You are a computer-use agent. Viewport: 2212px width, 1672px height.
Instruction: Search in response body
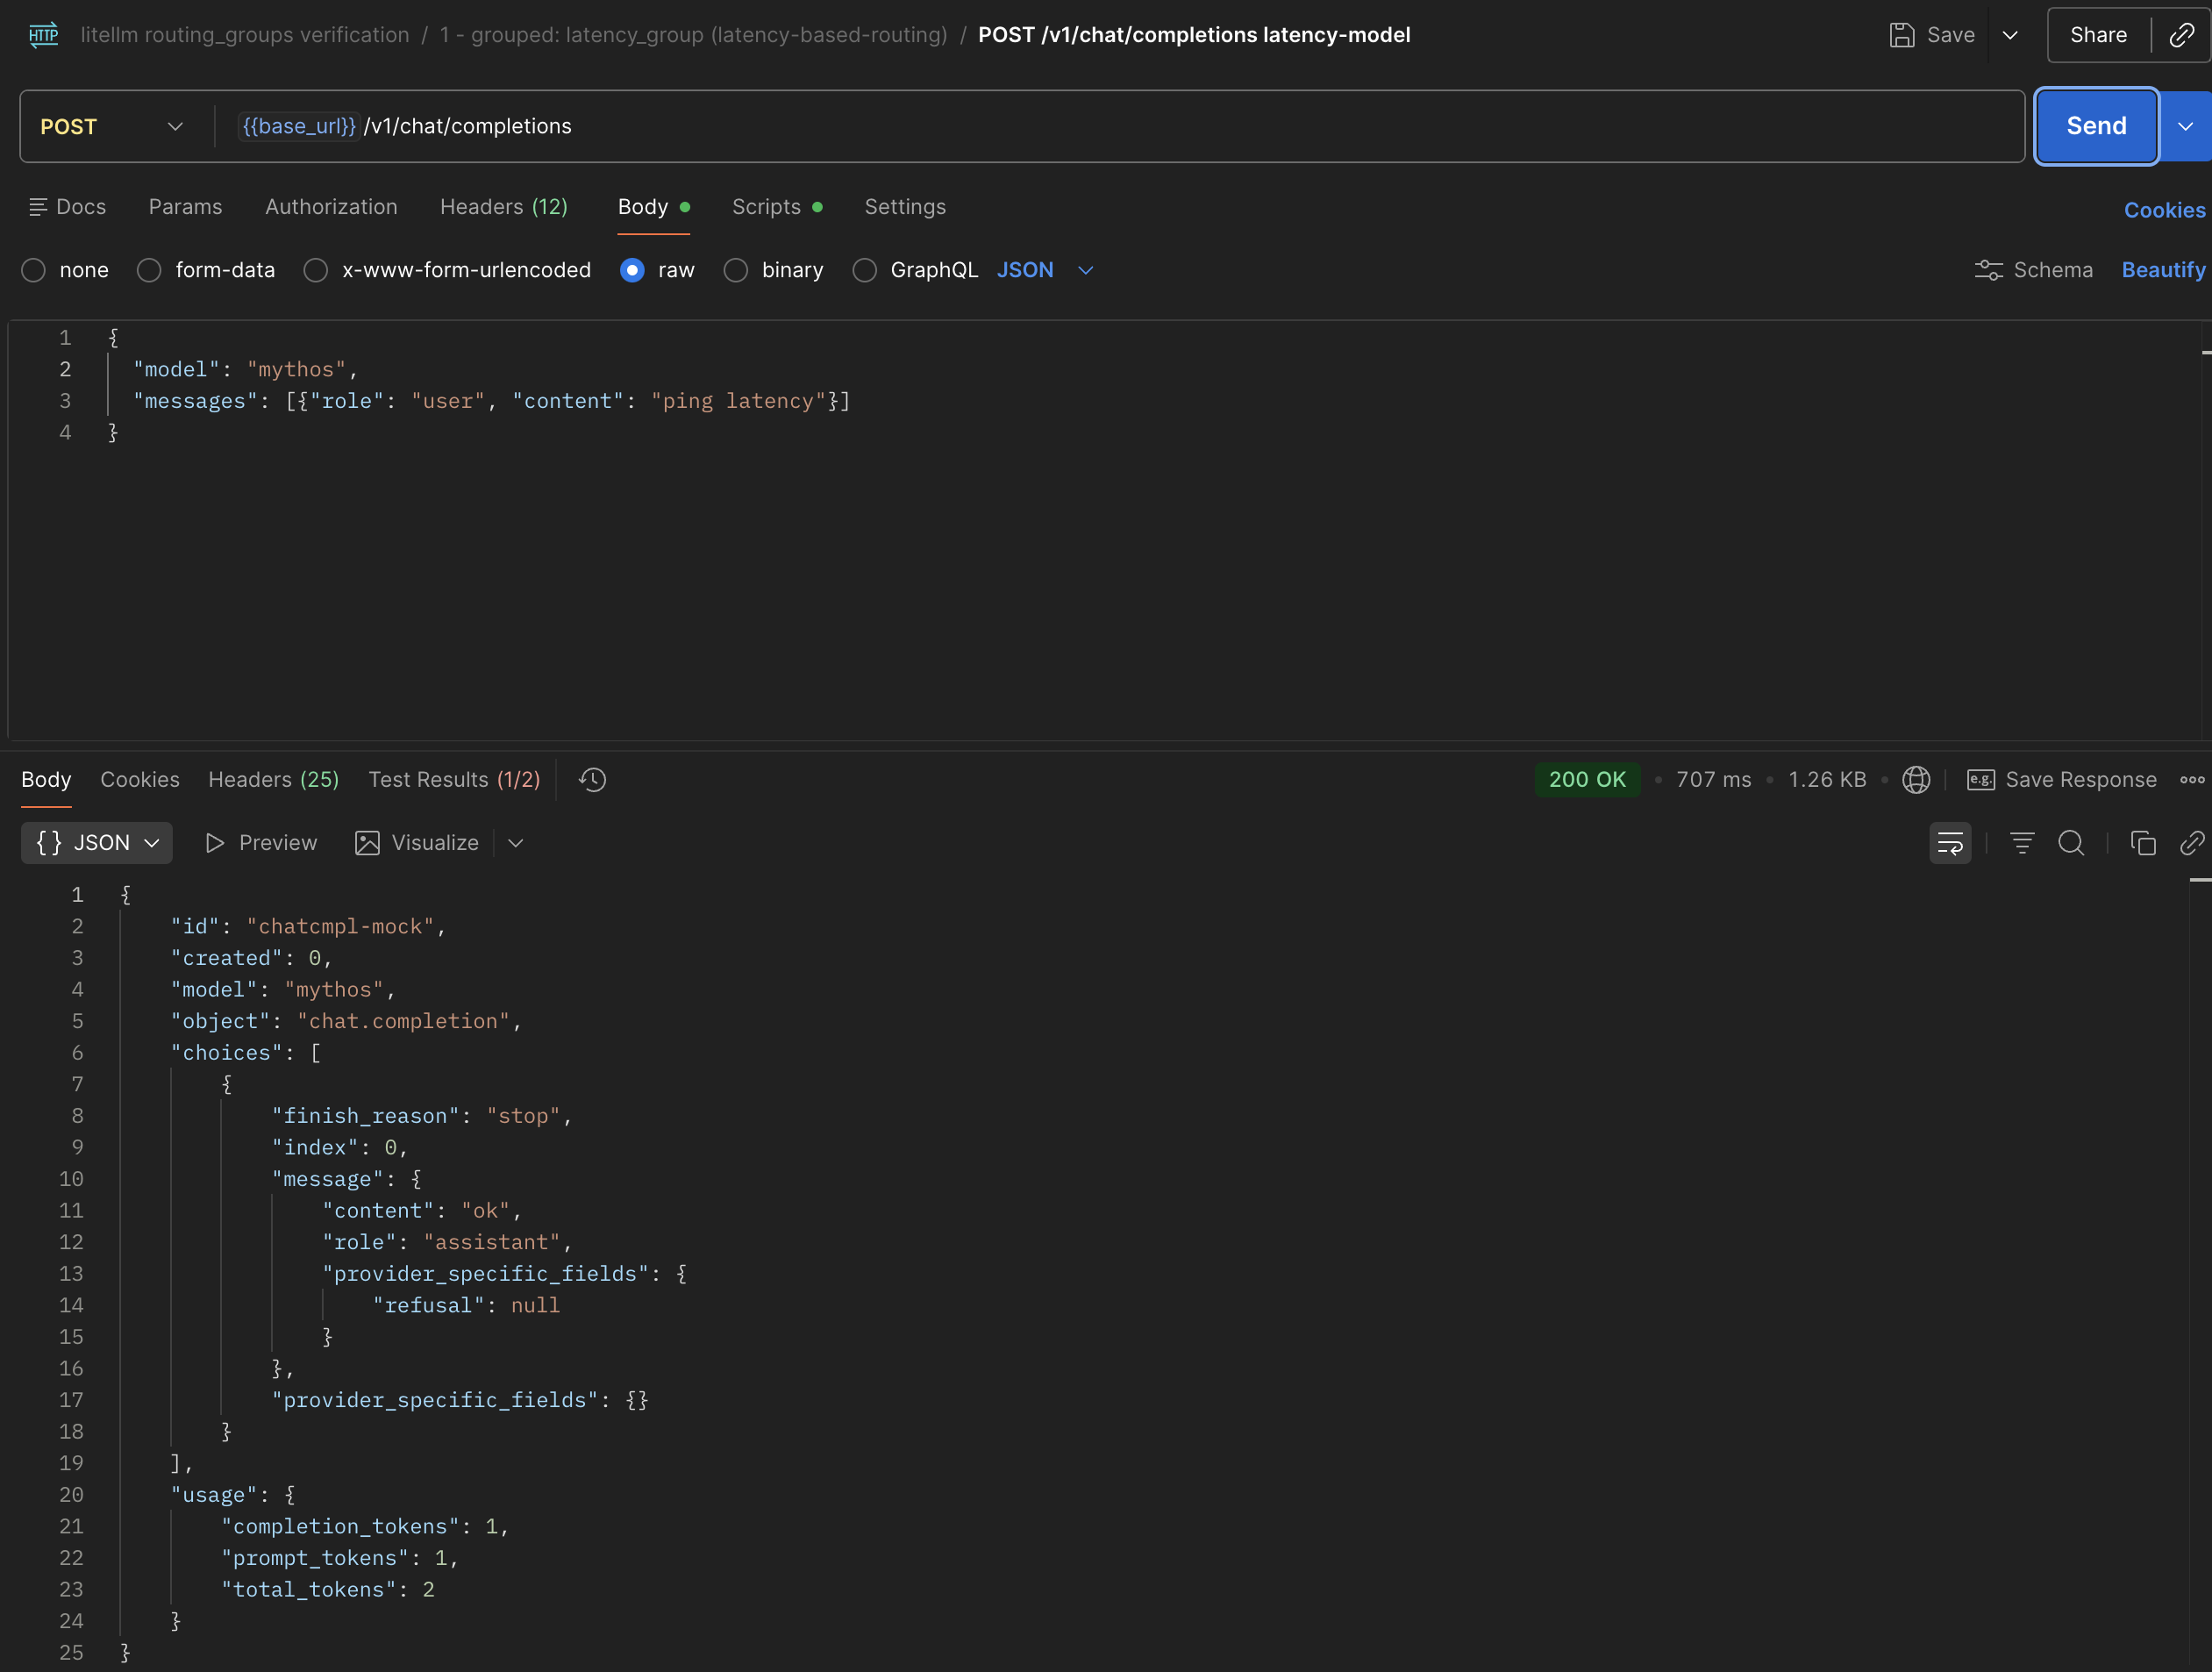click(x=2070, y=843)
